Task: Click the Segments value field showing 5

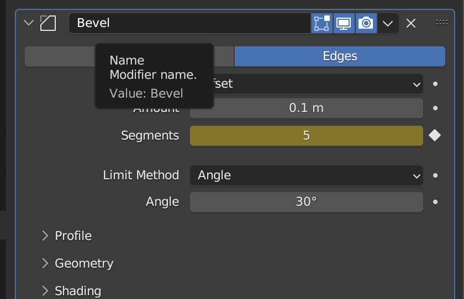Action: [306, 135]
